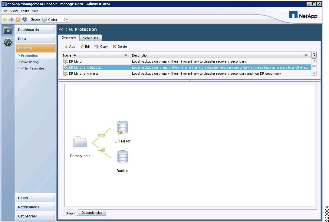Click the DR Mirror policy description text
The width and height of the screenshot is (329, 222).
pyautogui.click(x=189, y=61)
